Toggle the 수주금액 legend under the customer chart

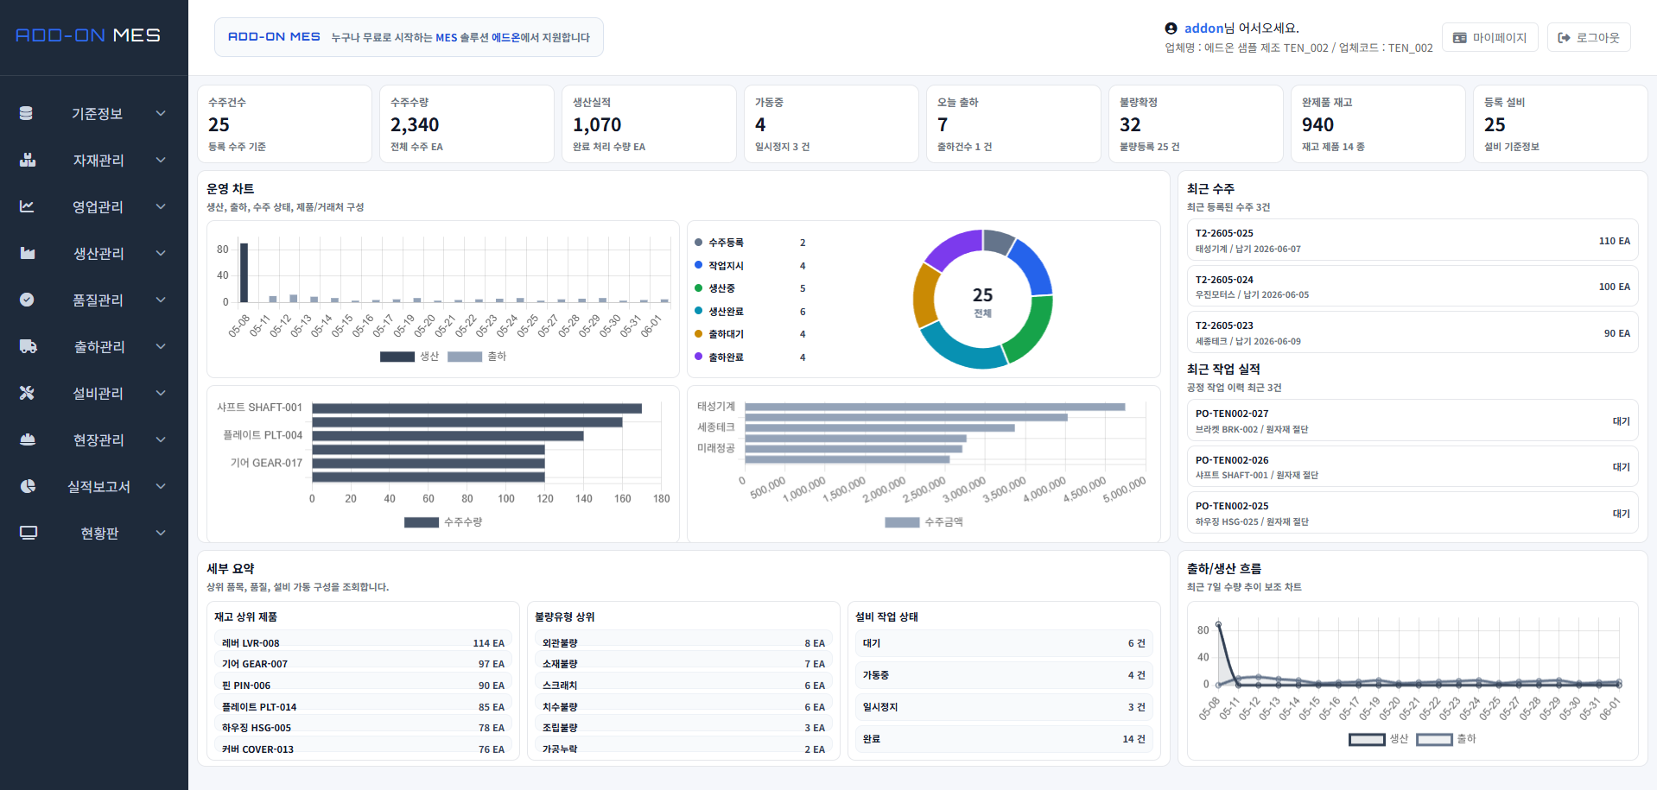[x=924, y=522]
